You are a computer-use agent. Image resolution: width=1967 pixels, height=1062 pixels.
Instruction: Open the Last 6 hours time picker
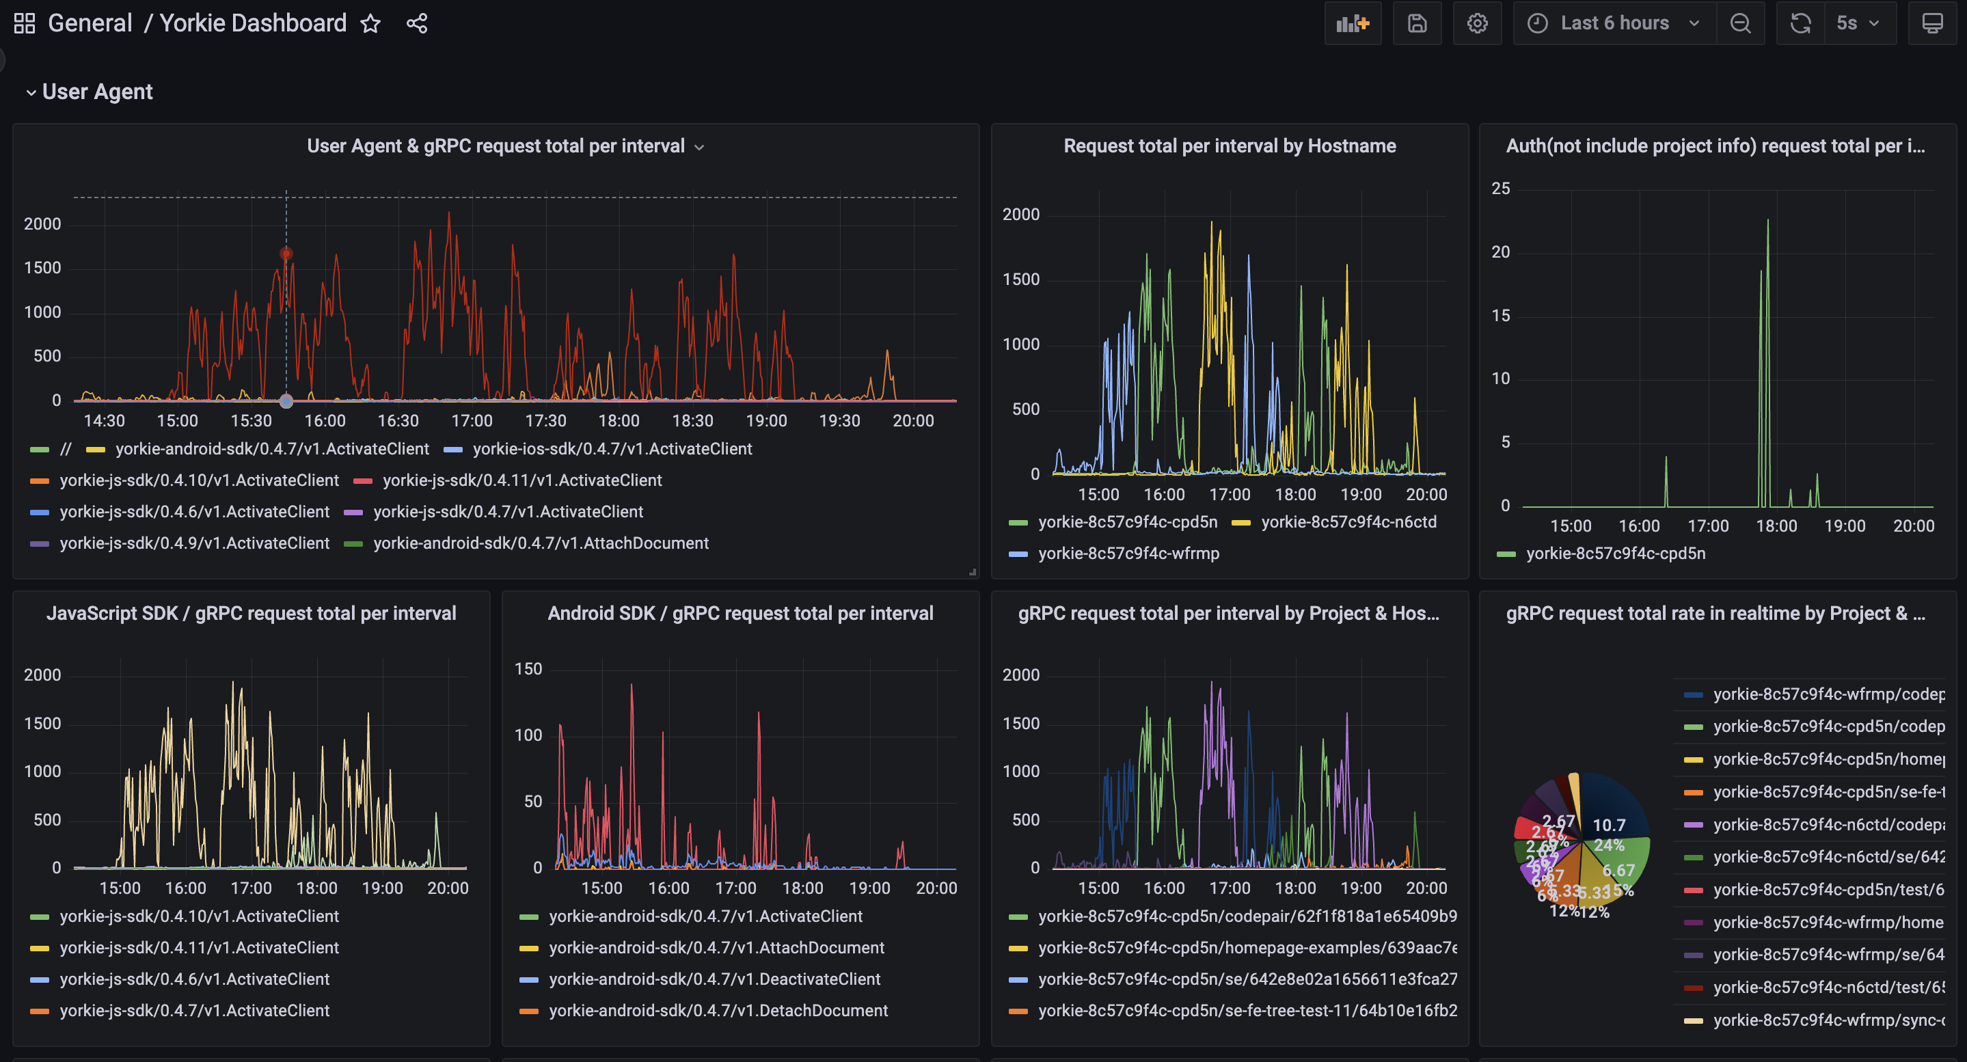pyautogui.click(x=1614, y=24)
